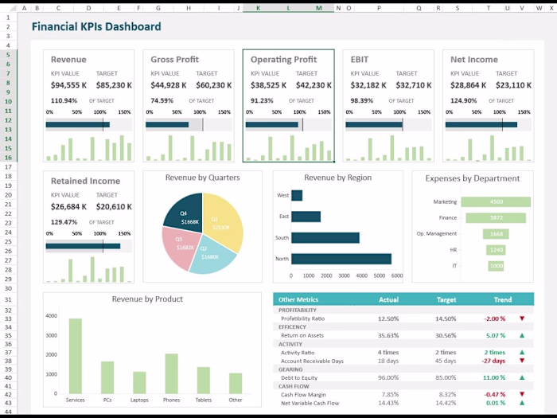Image resolution: width=557 pixels, height=418 pixels.
Task: Click EBIT value $32,182 K
Action: [x=368, y=85]
